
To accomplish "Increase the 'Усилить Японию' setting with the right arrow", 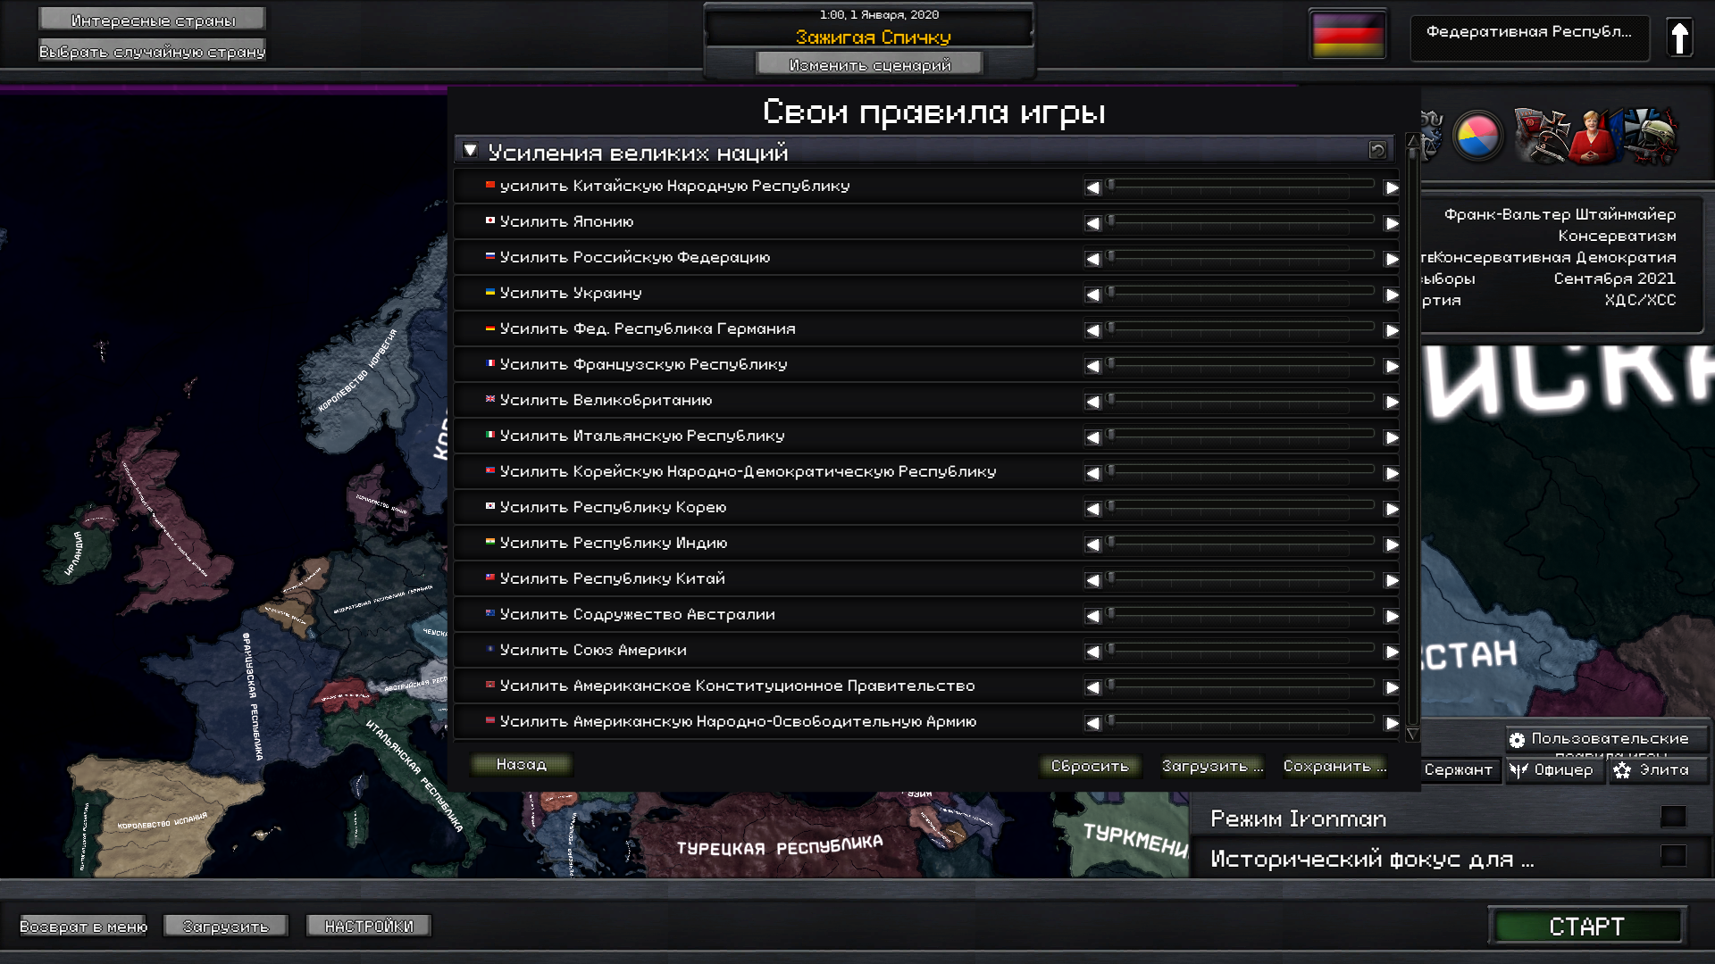I will pyautogui.click(x=1392, y=223).
